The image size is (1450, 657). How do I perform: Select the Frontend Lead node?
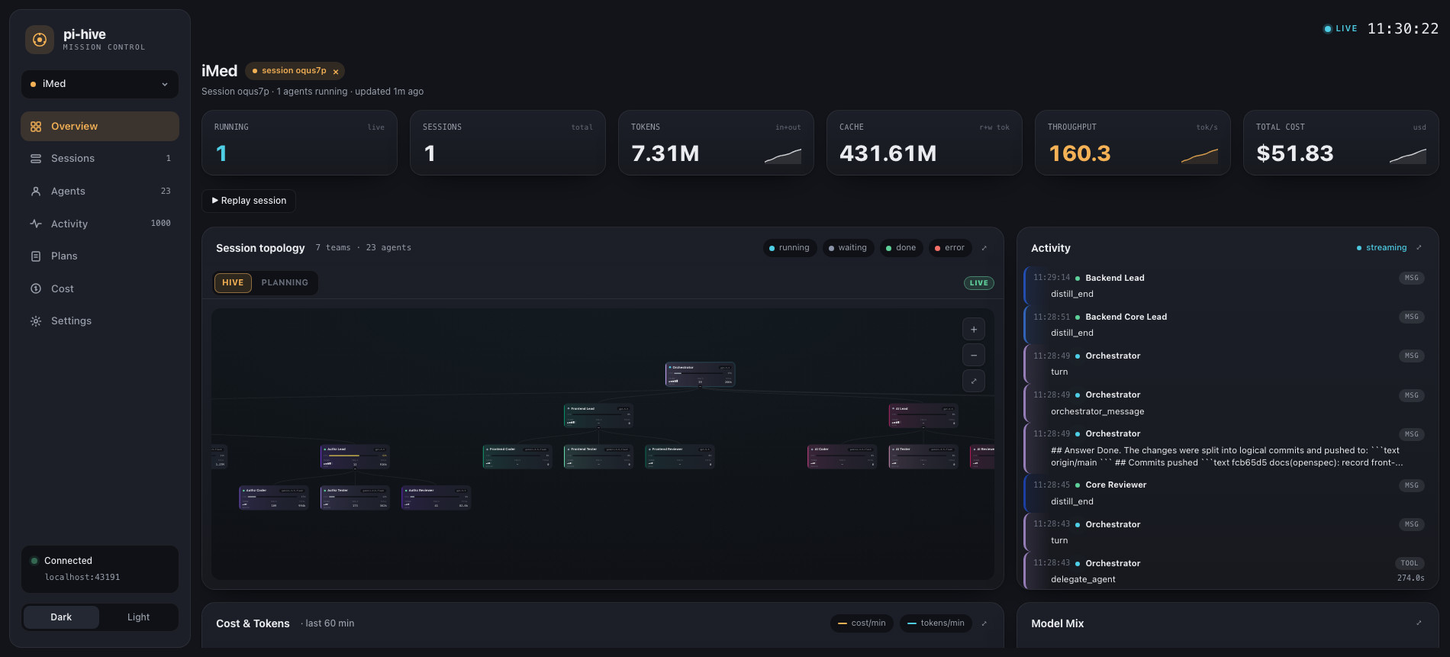[598, 416]
